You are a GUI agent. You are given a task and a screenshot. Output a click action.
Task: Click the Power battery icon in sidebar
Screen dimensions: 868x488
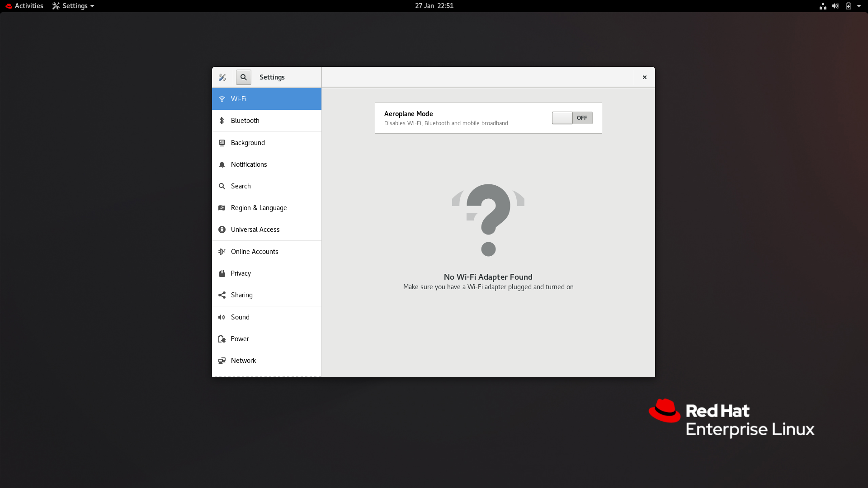click(222, 339)
